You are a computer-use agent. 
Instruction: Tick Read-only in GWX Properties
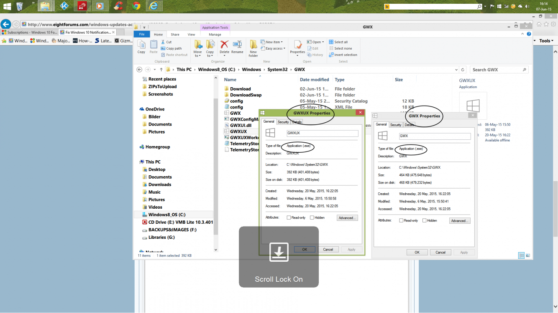pyautogui.click(x=401, y=220)
